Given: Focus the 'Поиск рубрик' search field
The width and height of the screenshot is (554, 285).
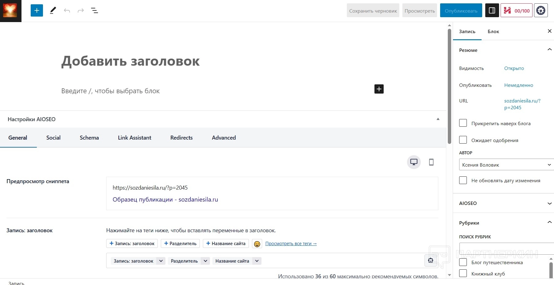Looking at the screenshot, I should tap(506, 248).
